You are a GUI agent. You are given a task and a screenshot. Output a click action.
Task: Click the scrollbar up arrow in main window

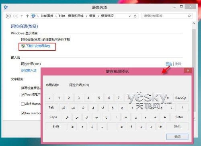click(194, 23)
